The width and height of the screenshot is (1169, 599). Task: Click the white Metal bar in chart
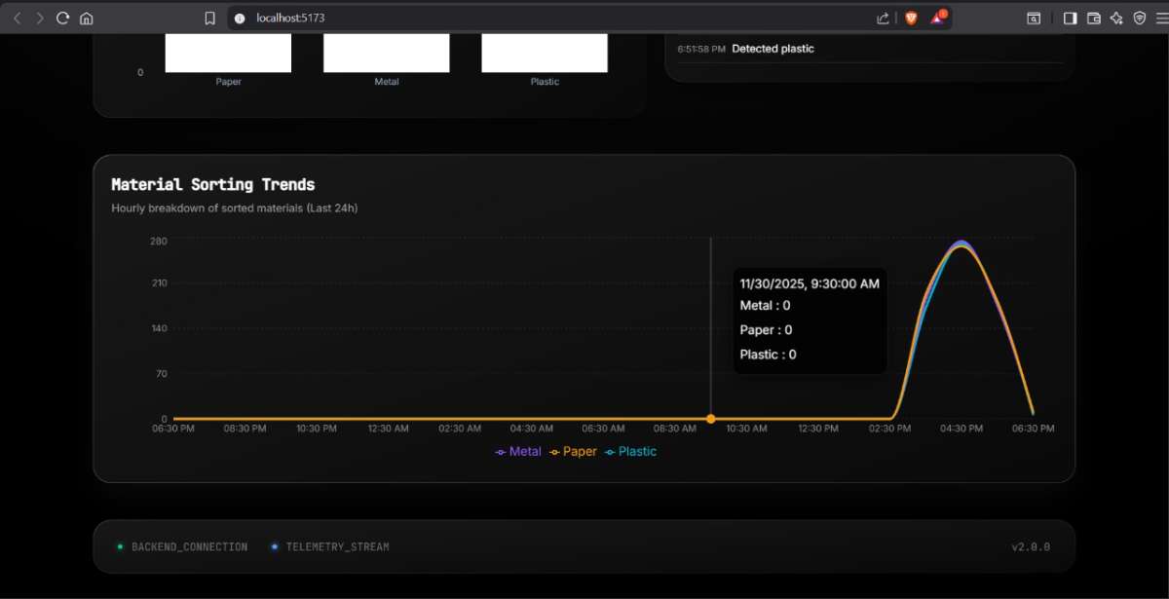(386, 53)
